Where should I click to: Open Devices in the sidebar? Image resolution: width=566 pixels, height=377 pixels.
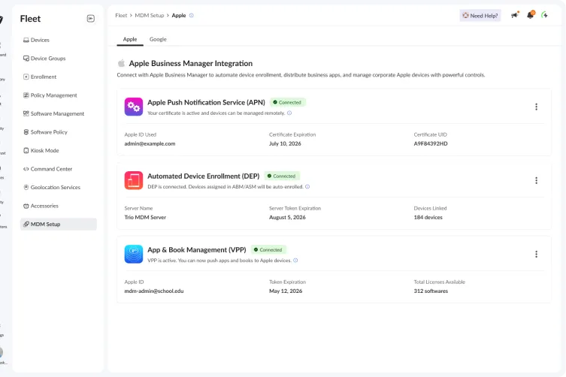click(x=36, y=40)
